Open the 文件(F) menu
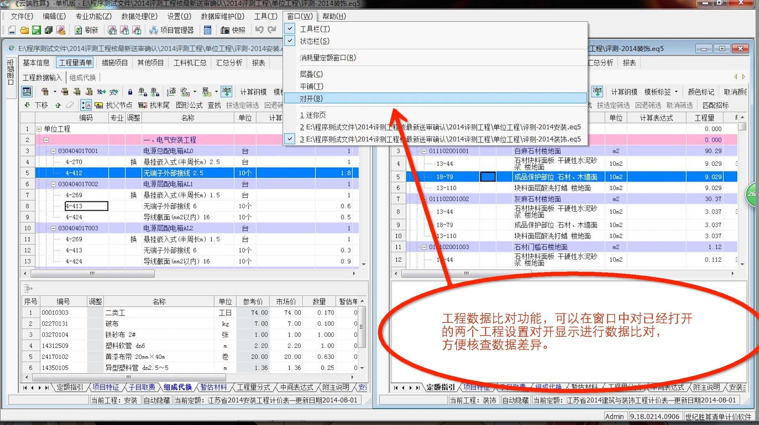Image resolution: width=759 pixels, height=425 pixels. click(22, 16)
